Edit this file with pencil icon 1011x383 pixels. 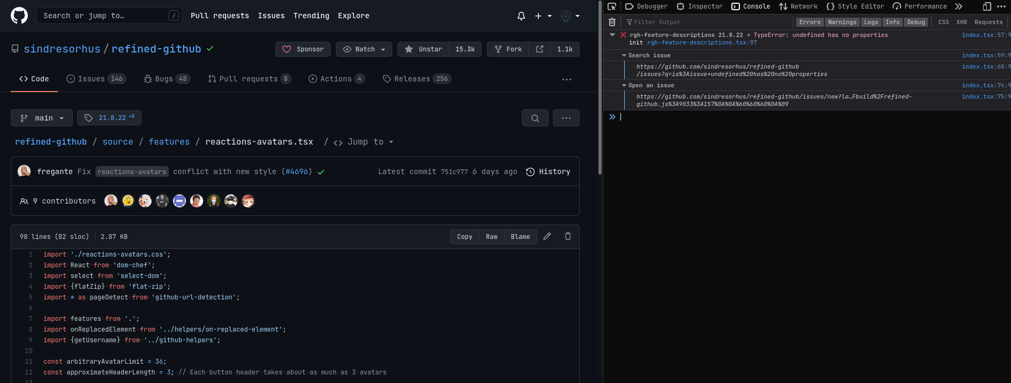[x=547, y=236]
